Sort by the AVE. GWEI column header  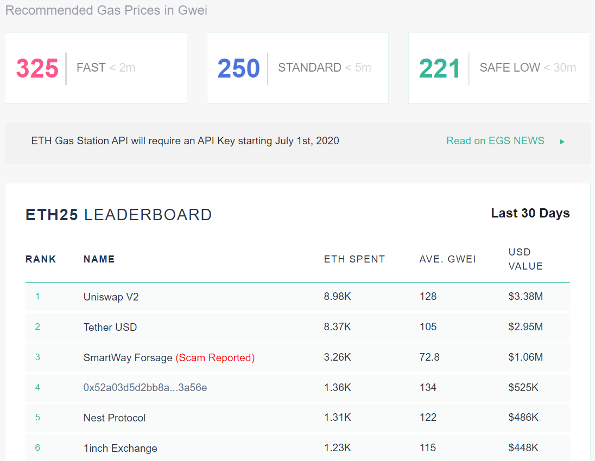click(447, 259)
